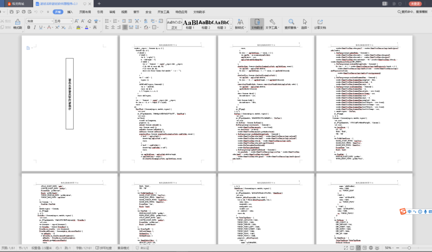Toggle 拼写检查 spell check in status bar

coord(103,248)
